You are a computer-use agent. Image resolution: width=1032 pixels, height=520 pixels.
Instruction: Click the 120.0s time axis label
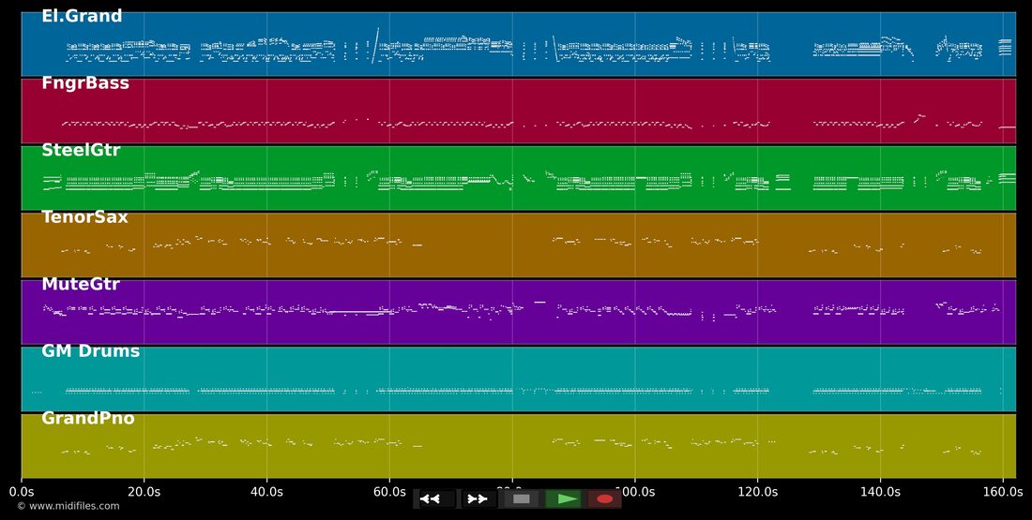click(x=757, y=492)
